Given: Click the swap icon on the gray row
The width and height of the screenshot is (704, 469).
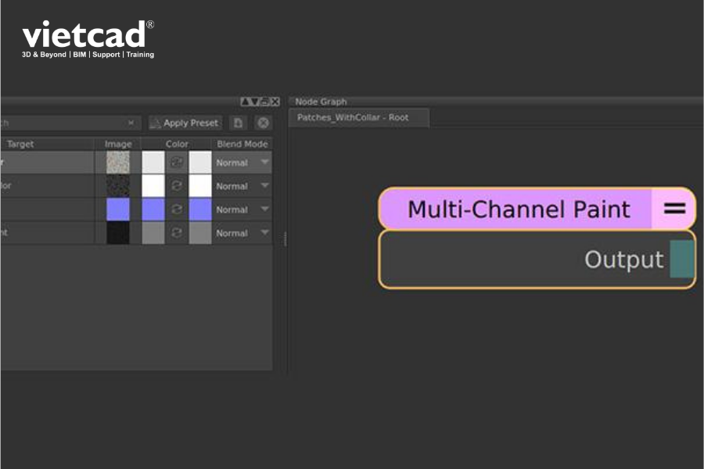Looking at the screenshot, I should point(177,232).
